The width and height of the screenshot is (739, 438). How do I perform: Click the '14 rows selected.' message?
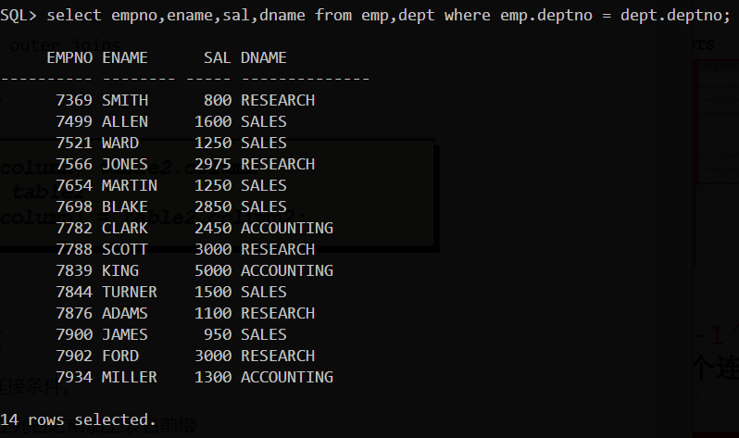78,419
